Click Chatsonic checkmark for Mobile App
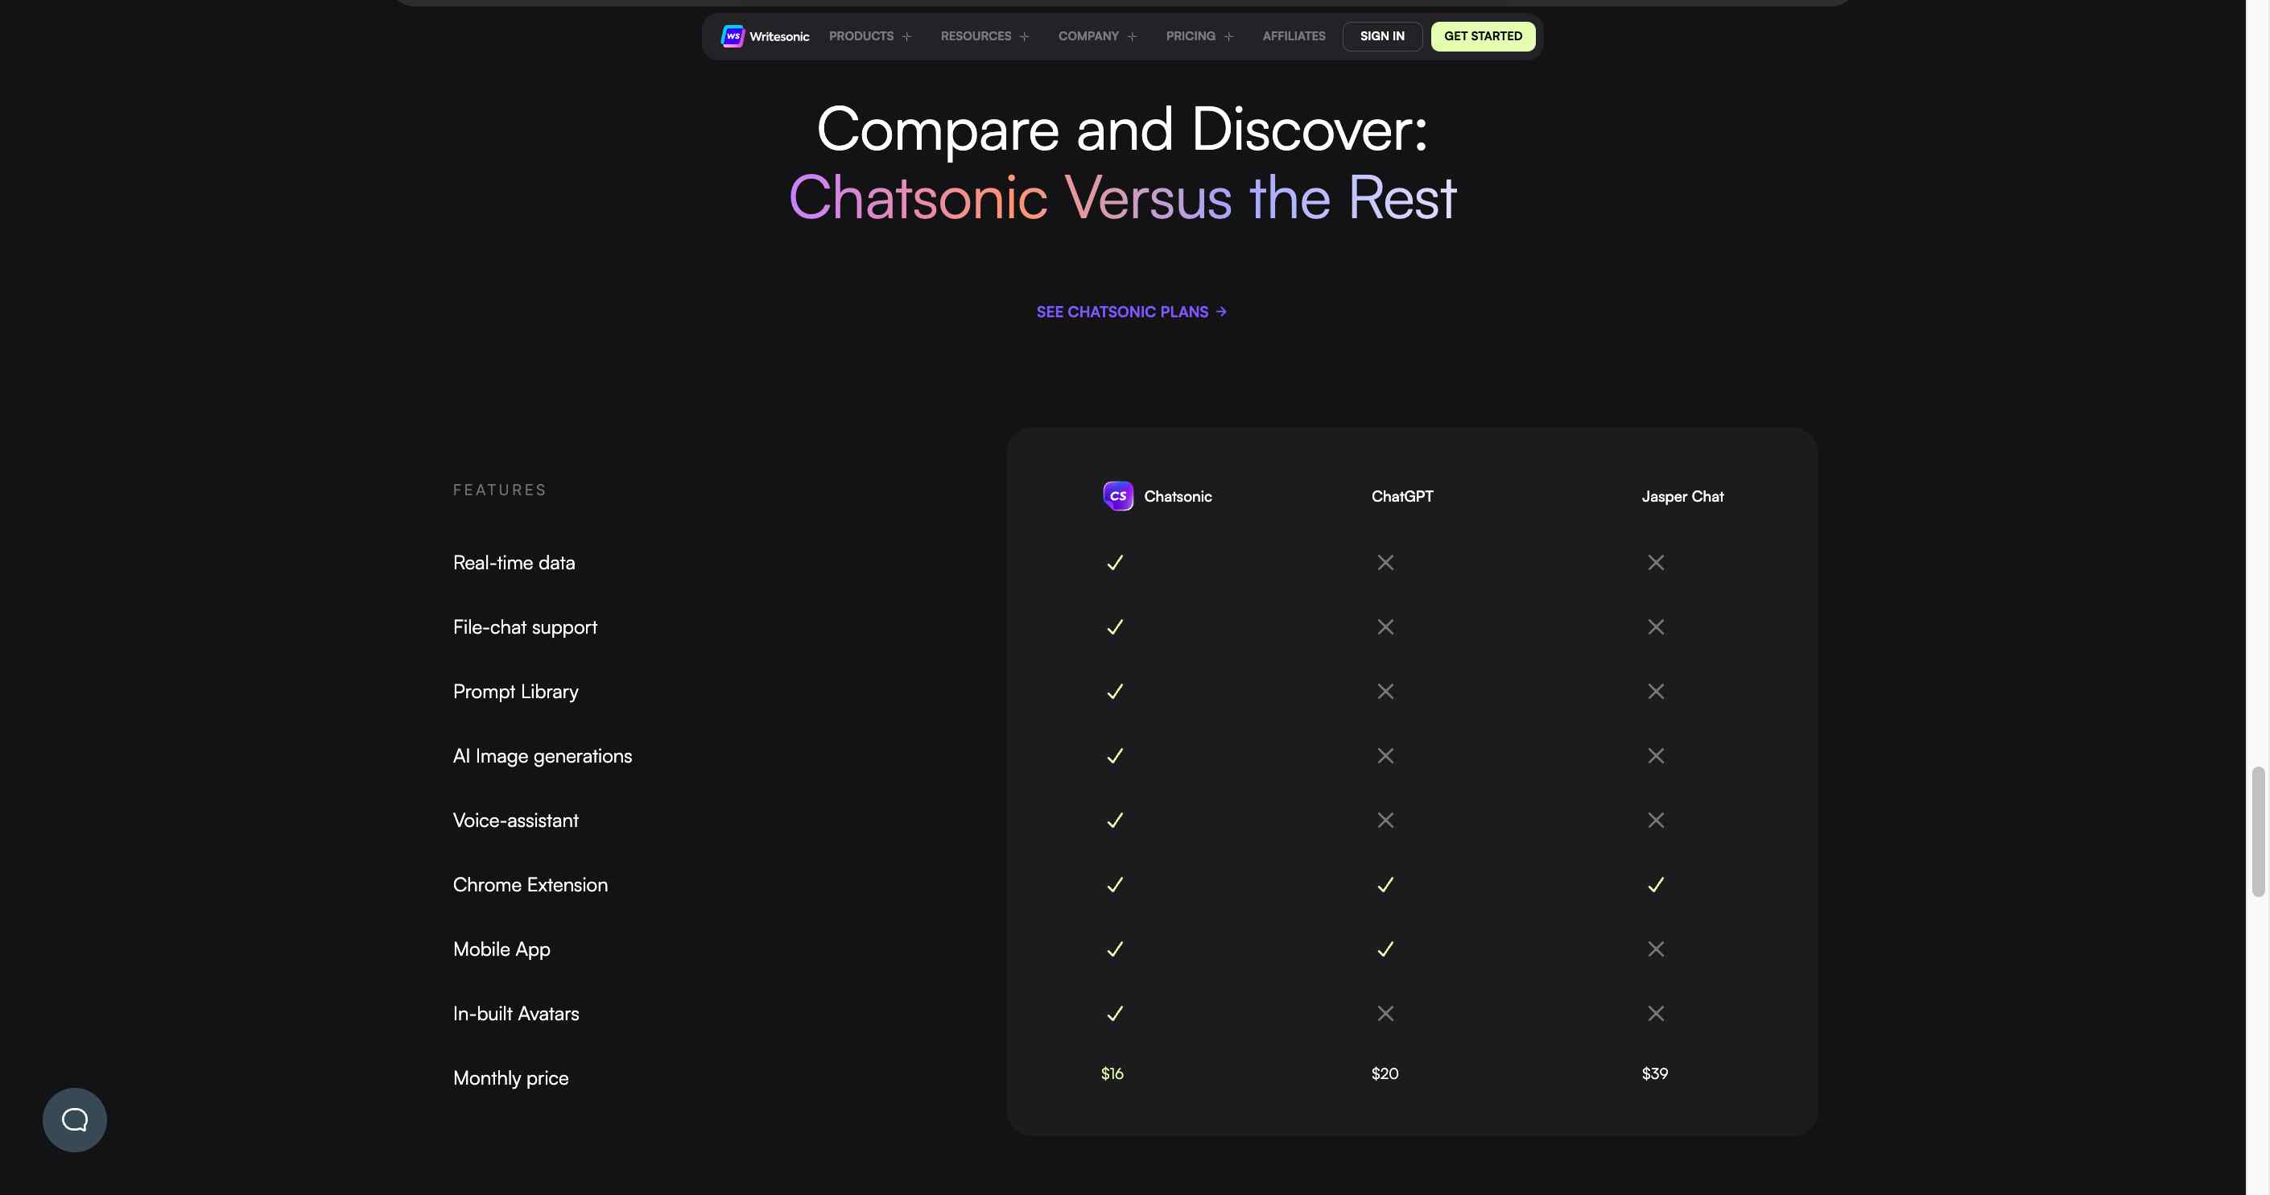The image size is (2270, 1195). (x=1115, y=949)
